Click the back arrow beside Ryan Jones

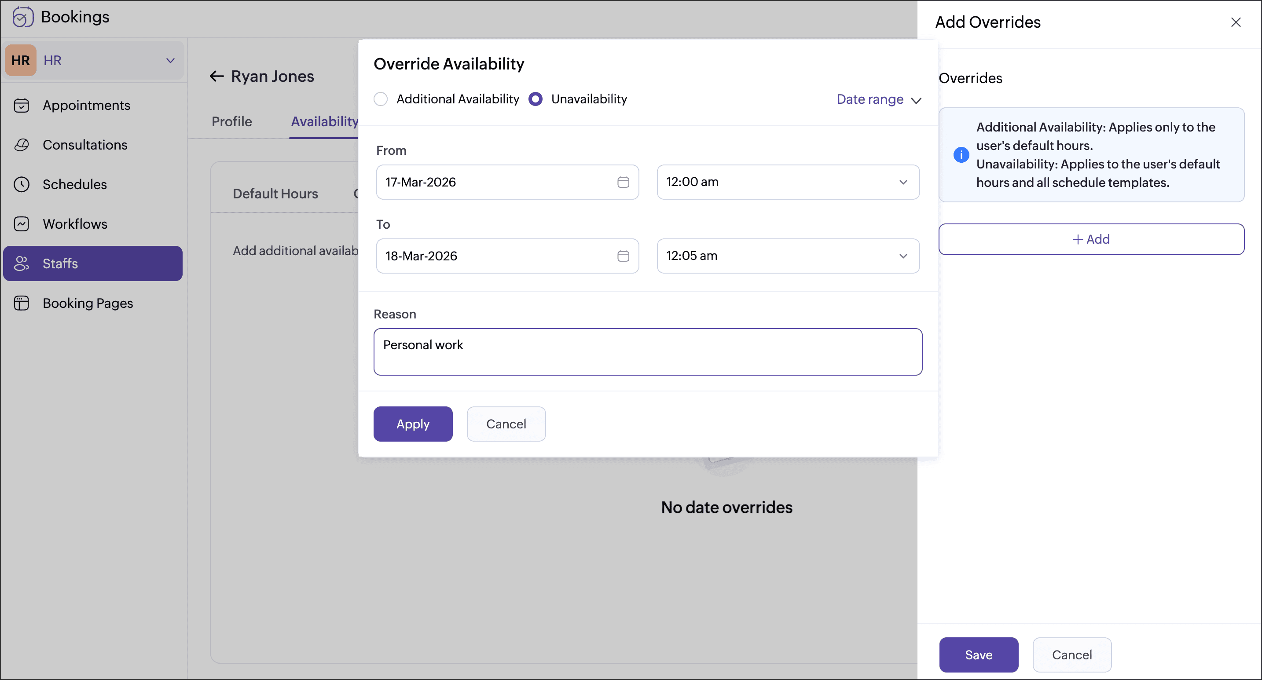pyautogui.click(x=216, y=77)
